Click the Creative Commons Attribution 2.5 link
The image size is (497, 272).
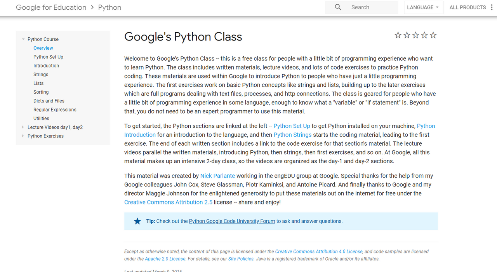tap(168, 202)
